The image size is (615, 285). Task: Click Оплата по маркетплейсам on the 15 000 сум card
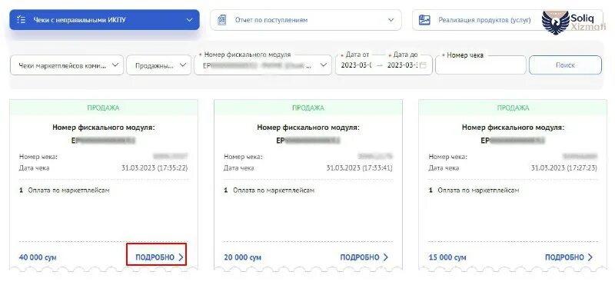click(478, 191)
